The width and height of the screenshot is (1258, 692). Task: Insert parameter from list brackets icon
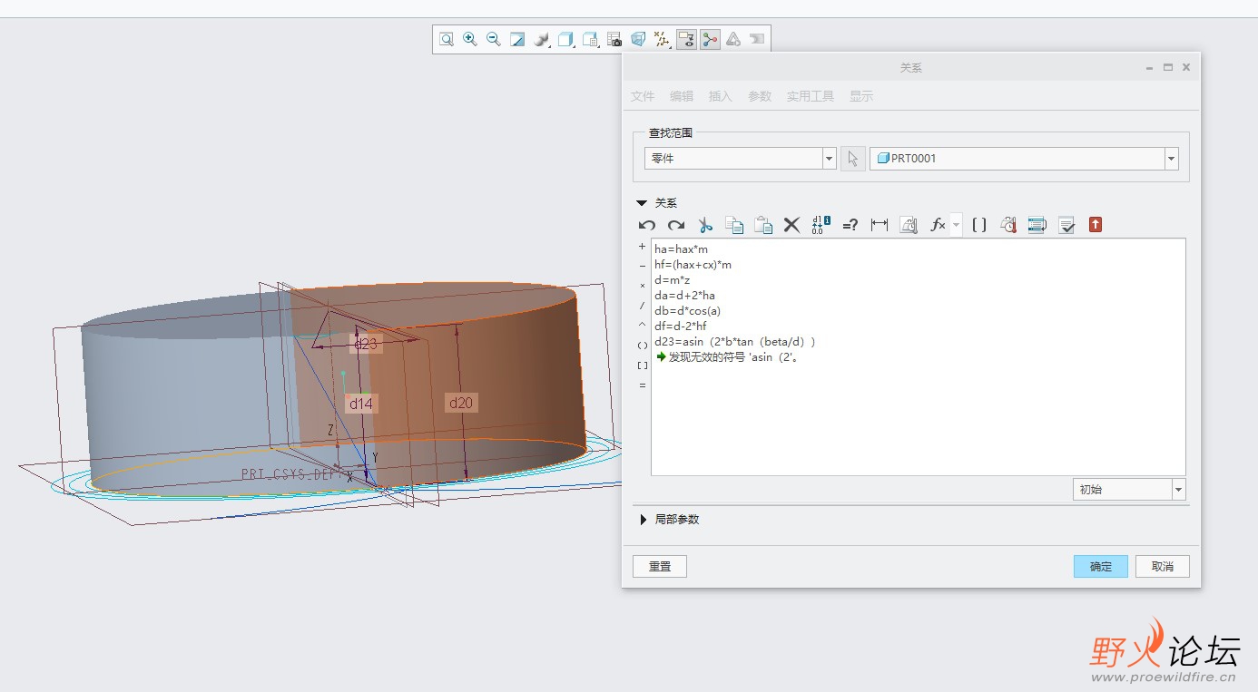click(979, 225)
